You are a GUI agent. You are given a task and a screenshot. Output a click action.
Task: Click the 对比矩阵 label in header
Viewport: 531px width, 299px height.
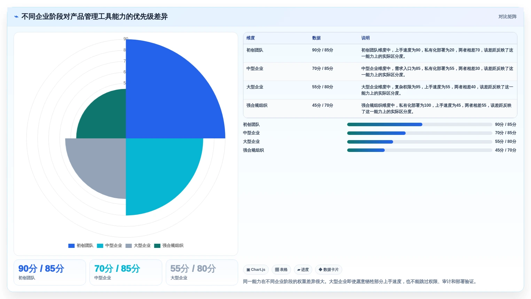507,17
